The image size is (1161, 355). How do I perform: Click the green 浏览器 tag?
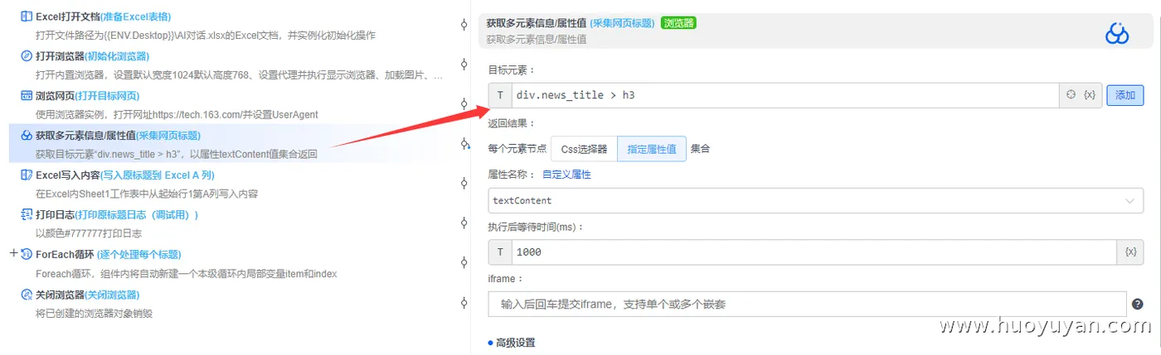pyautogui.click(x=678, y=23)
